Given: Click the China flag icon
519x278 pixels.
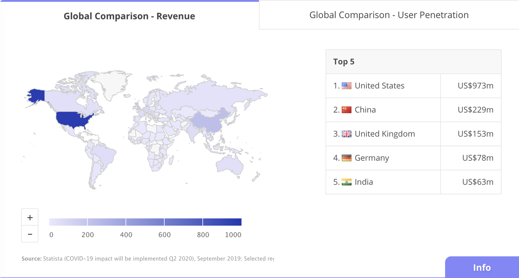Looking at the screenshot, I should click(x=347, y=110).
